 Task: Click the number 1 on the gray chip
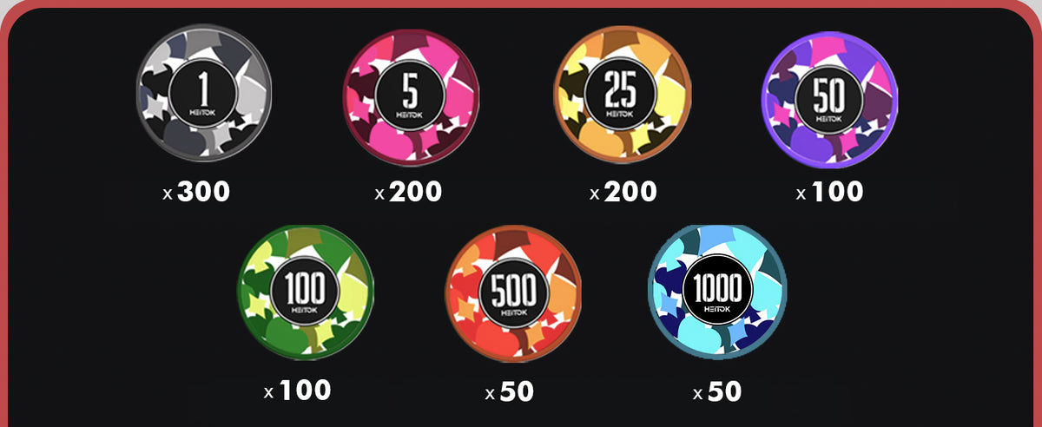click(x=204, y=89)
